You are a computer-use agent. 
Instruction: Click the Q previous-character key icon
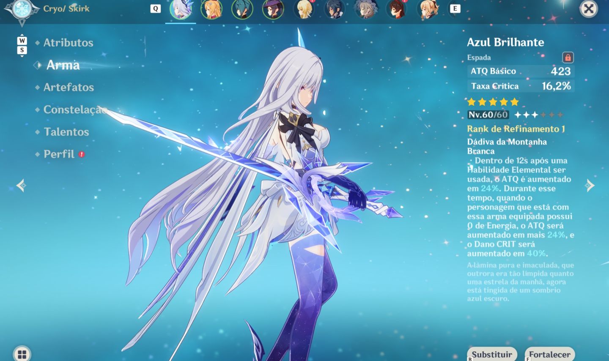coord(156,8)
